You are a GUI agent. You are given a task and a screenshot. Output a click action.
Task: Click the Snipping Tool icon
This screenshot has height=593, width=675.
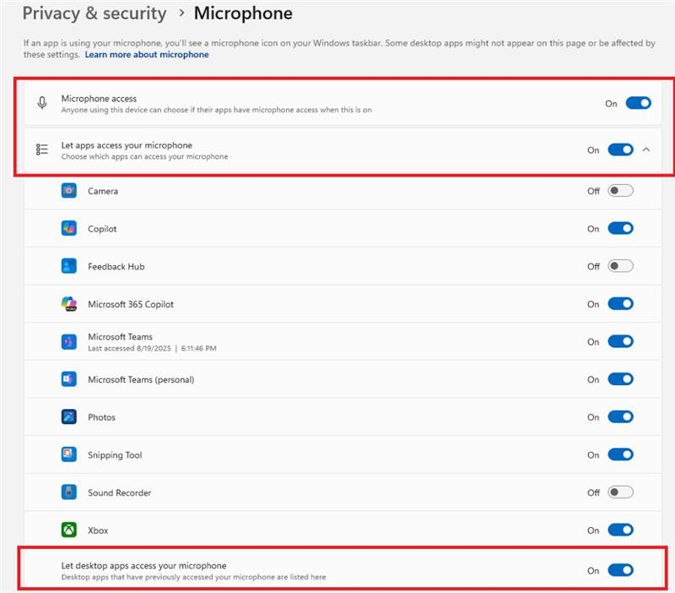pyautogui.click(x=69, y=454)
